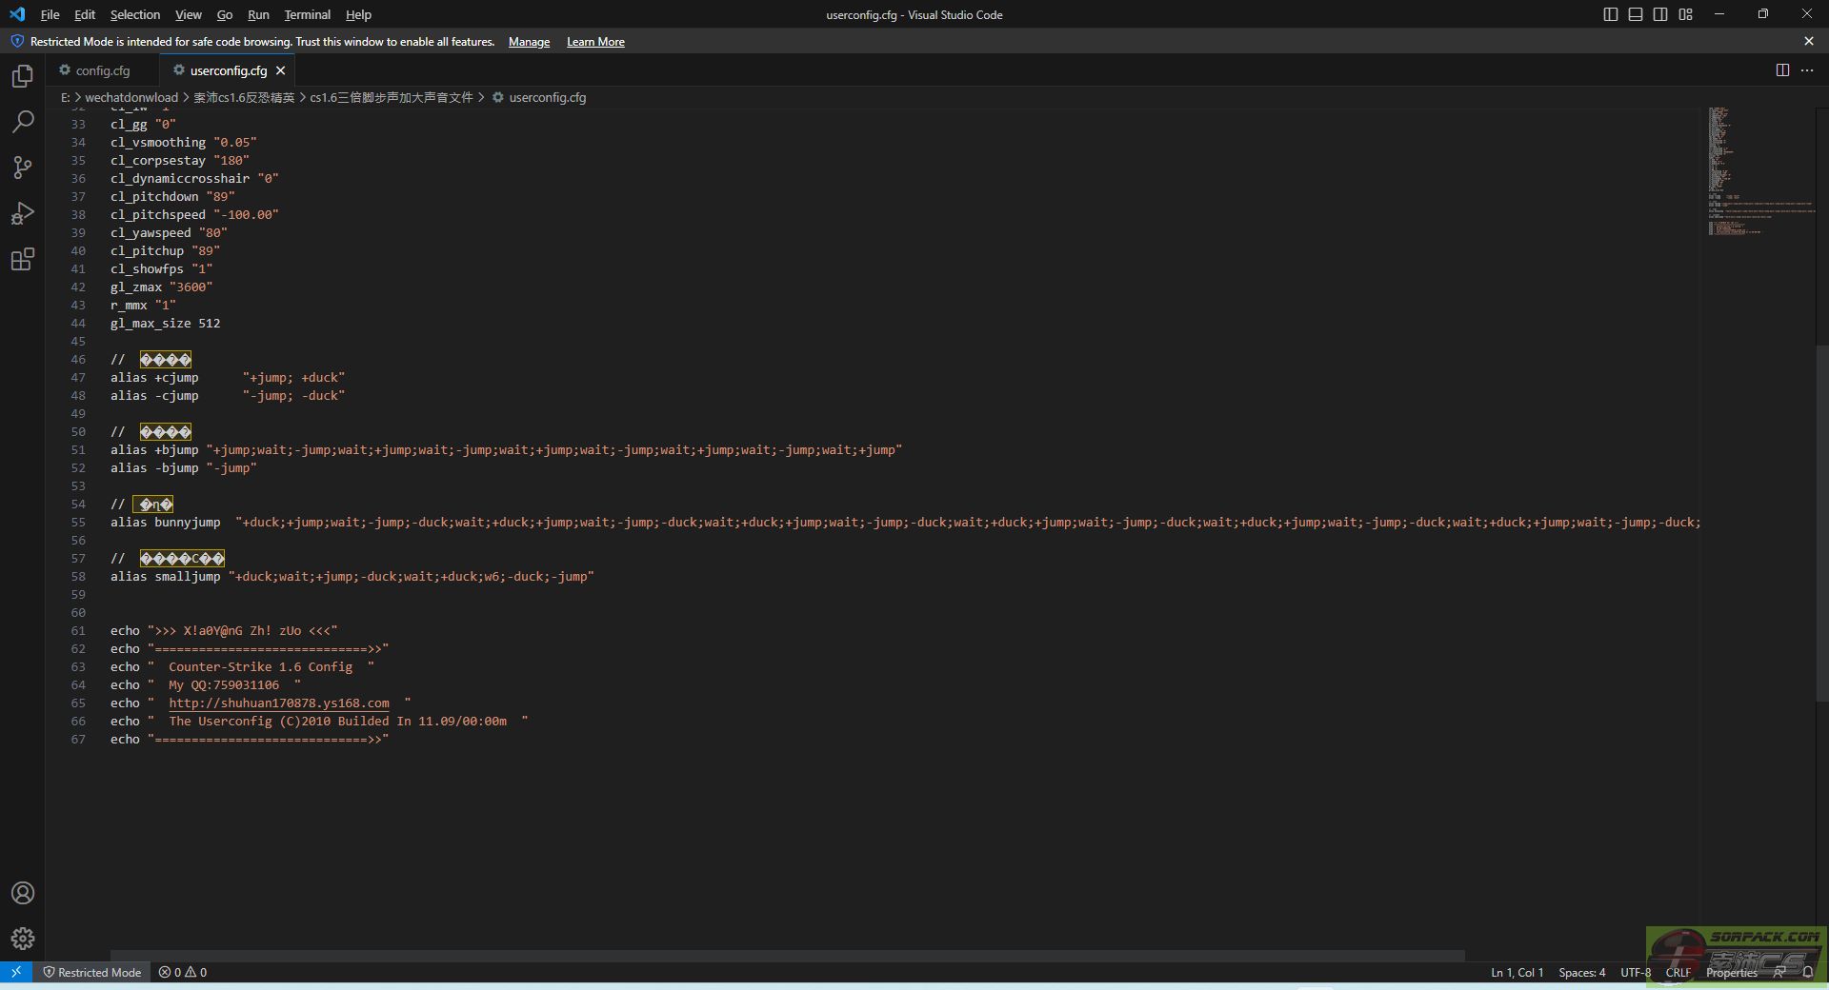Open the Help menu
The width and height of the screenshot is (1829, 990).
pos(358,14)
